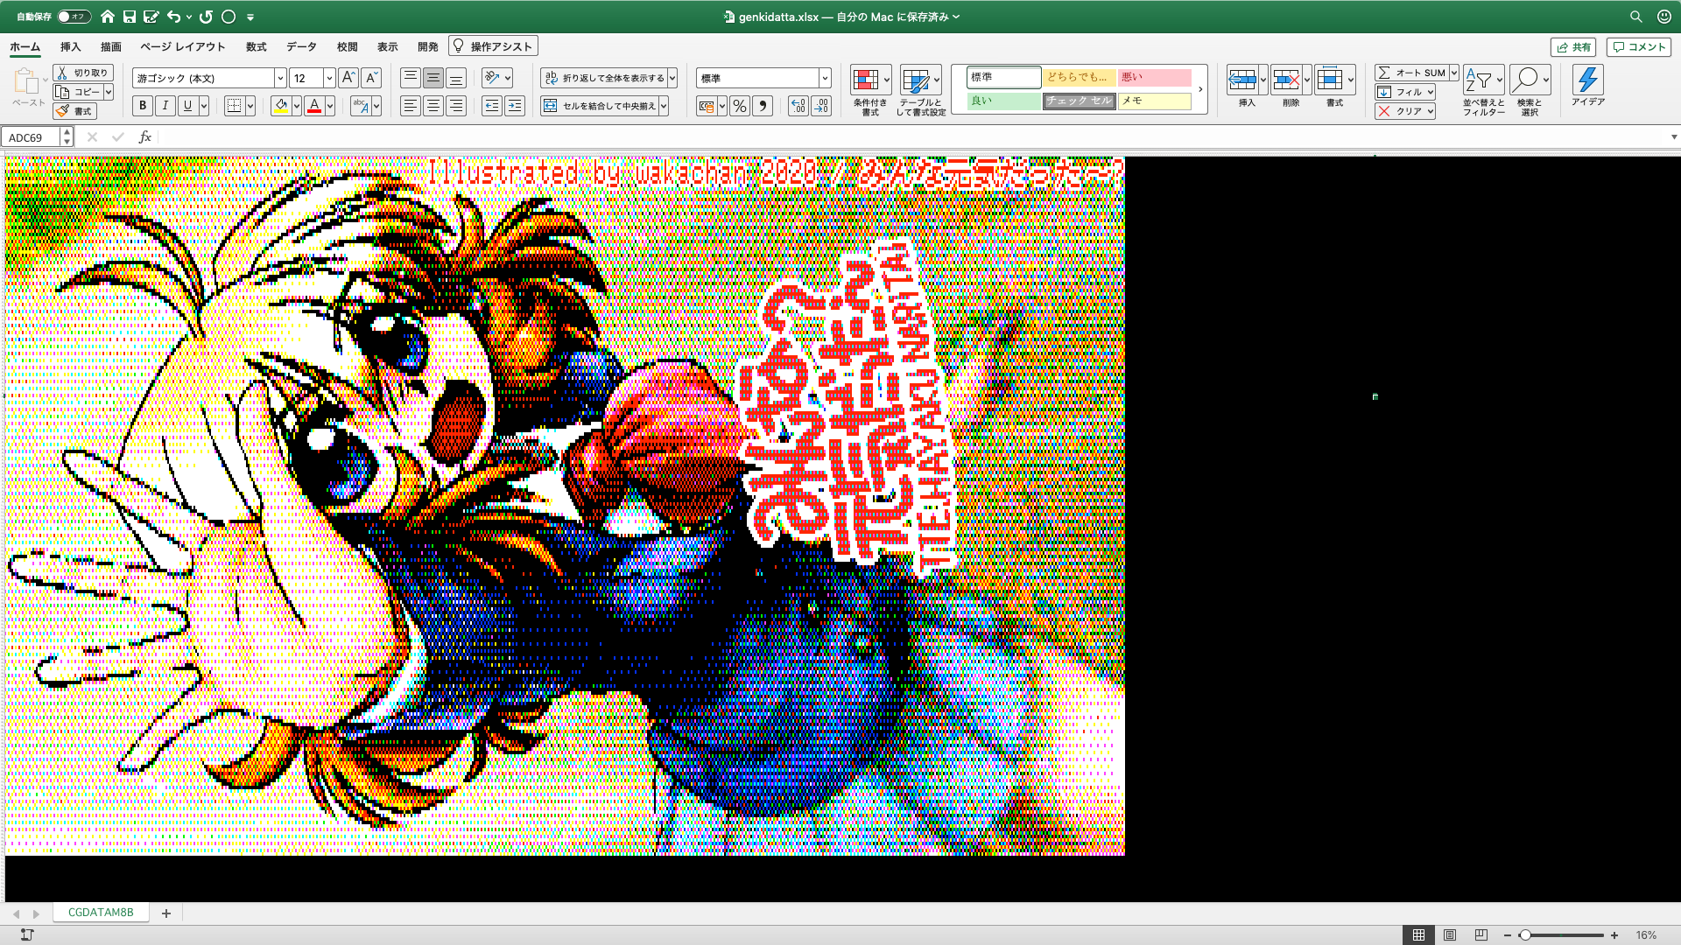1681x945 pixels.
Task: Toggle Italic formatting
Action: (x=165, y=106)
